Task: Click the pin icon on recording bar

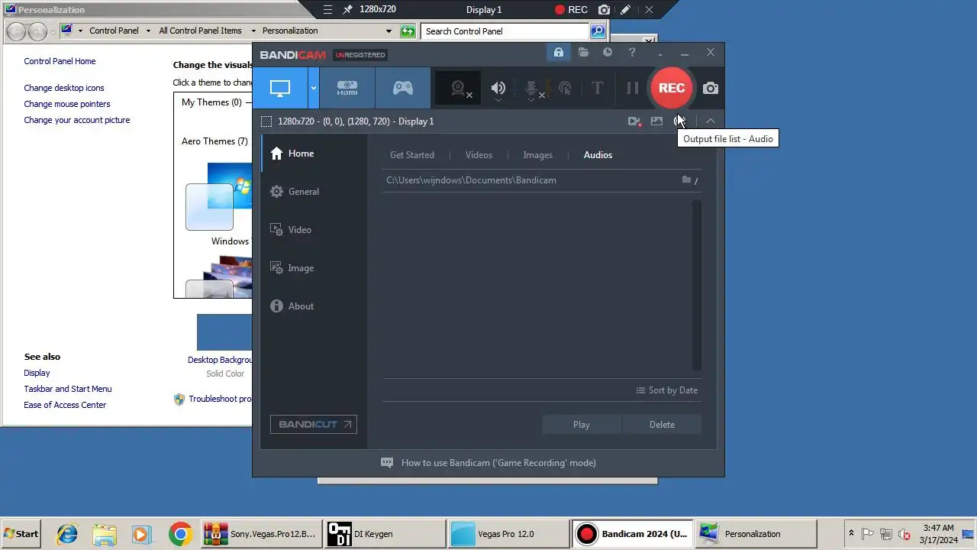Action: click(348, 10)
